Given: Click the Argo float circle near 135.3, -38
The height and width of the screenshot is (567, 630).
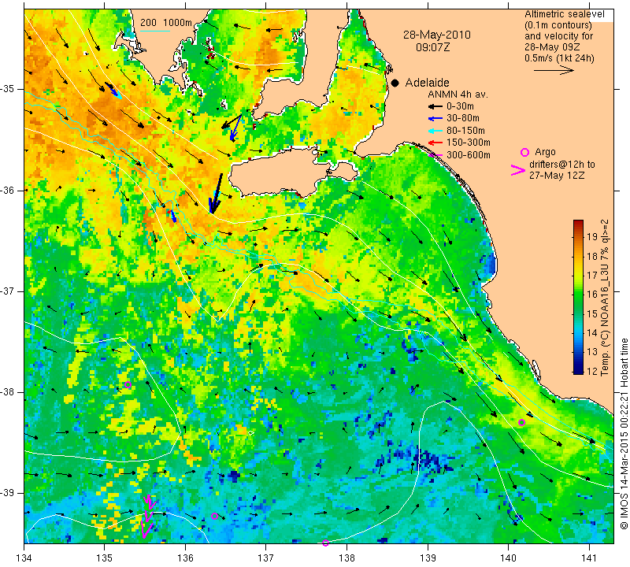Looking at the screenshot, I should (x=128, y=384).
